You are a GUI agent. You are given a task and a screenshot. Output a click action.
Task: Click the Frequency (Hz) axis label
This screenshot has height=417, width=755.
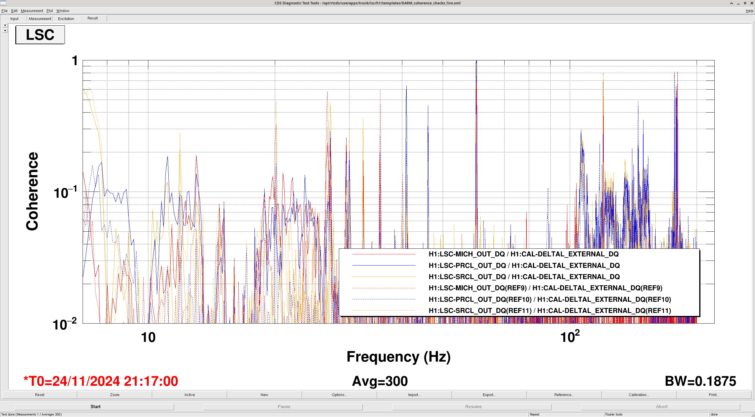(398, 357)
